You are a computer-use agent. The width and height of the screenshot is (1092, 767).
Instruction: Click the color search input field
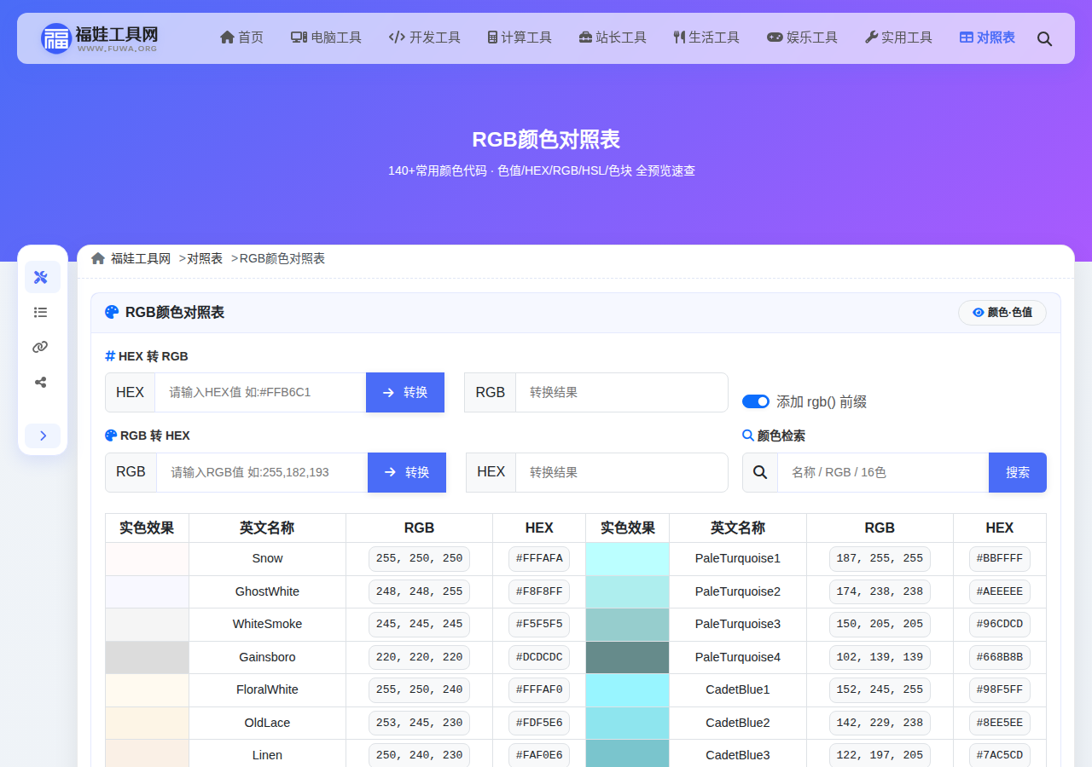[x=883, y=472]
